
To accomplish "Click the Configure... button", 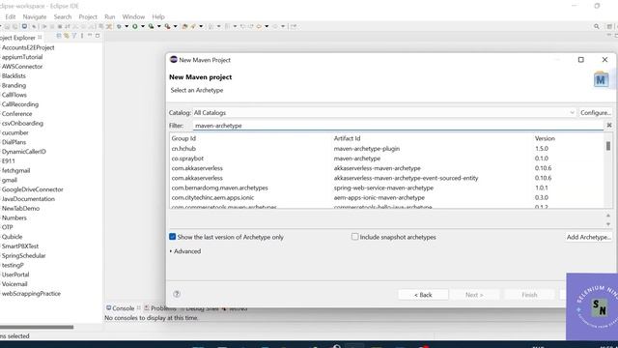I will coord(595,113).
